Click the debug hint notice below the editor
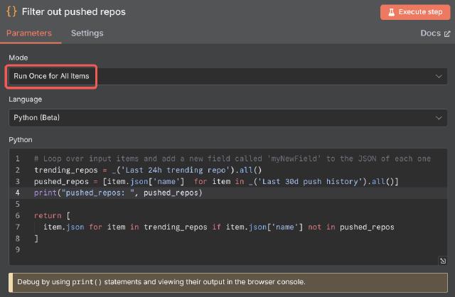 tap(227, 282)
